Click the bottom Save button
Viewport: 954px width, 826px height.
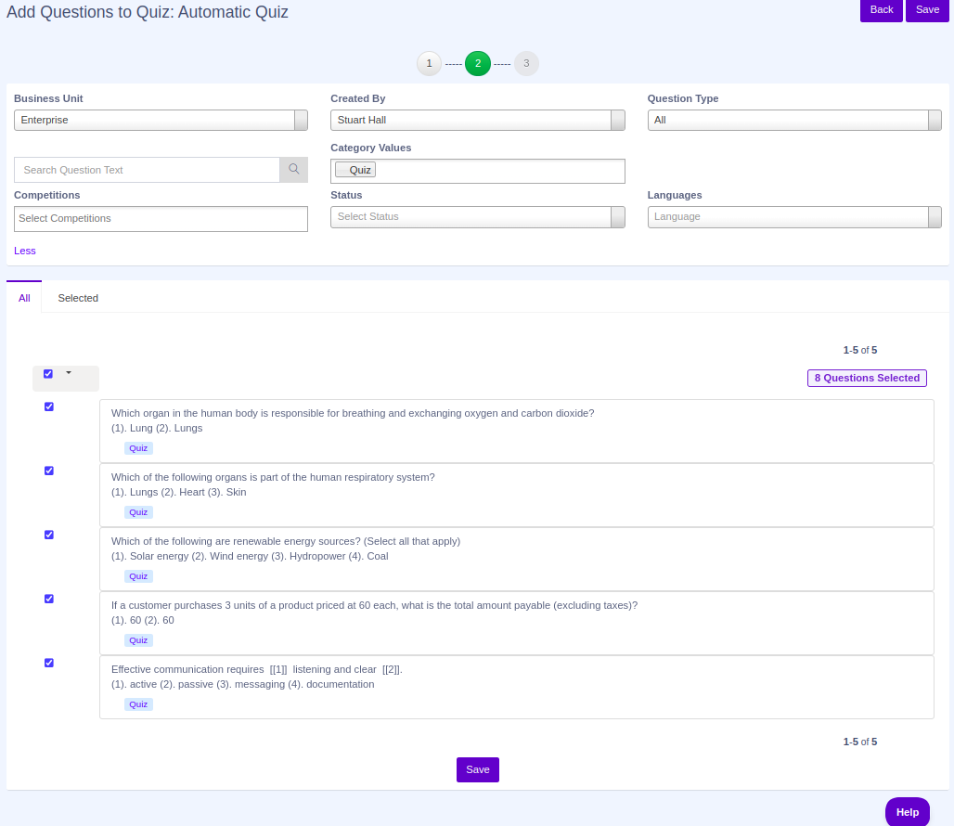click(x=478, y=769)
